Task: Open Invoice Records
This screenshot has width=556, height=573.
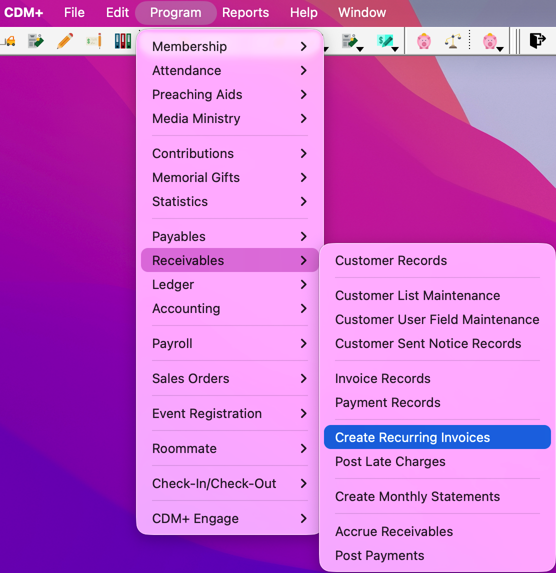Action: click(x=437, y=378)
